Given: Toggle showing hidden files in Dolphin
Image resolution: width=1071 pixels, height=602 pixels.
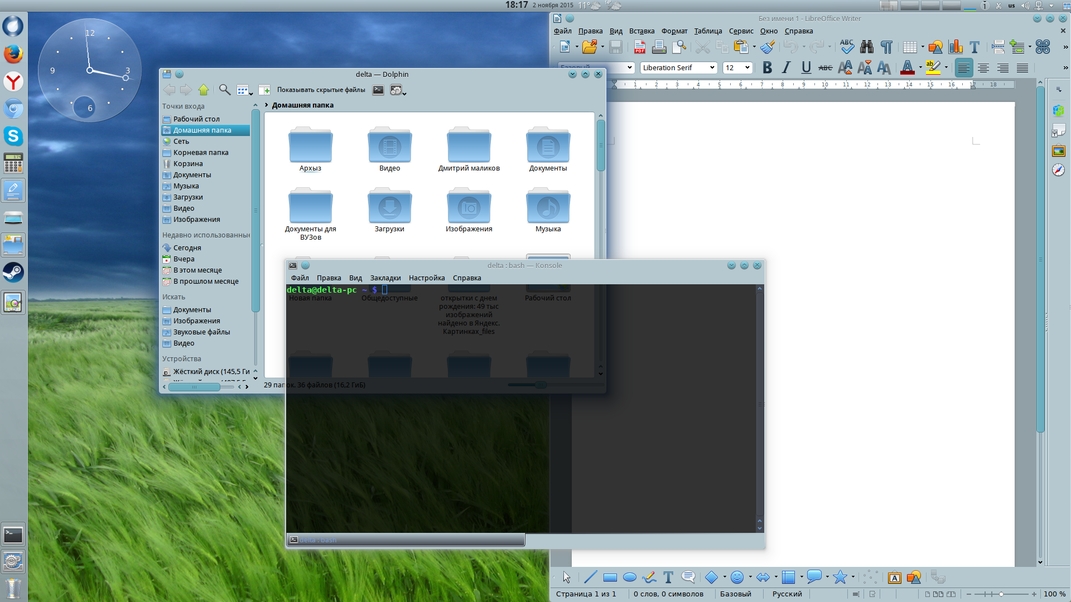Looking at the screenshot, I should (321, 90).
